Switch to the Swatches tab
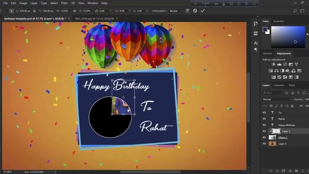Image resolution: width=309 pixels, height=174 pixels. (x=279, y=21)
